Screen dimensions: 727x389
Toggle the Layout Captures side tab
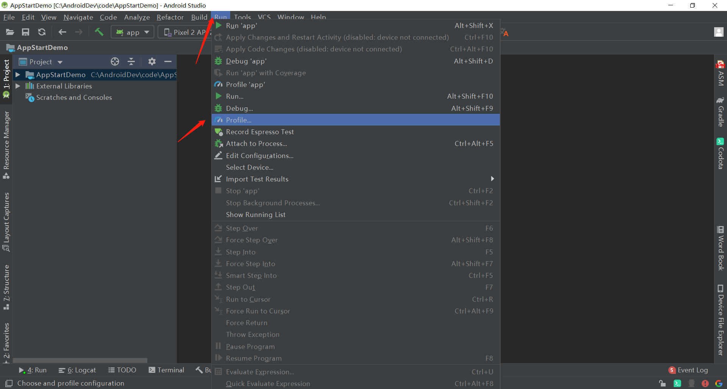[6, 222]
